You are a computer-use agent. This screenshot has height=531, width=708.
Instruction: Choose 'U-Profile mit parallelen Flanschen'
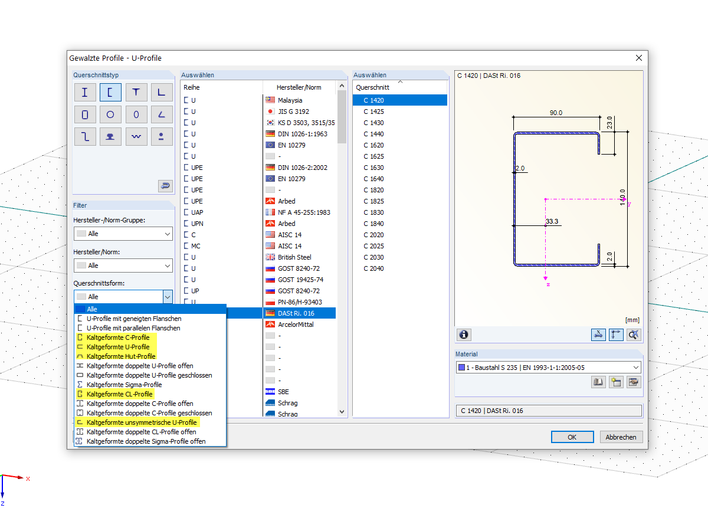pos(150,328)
